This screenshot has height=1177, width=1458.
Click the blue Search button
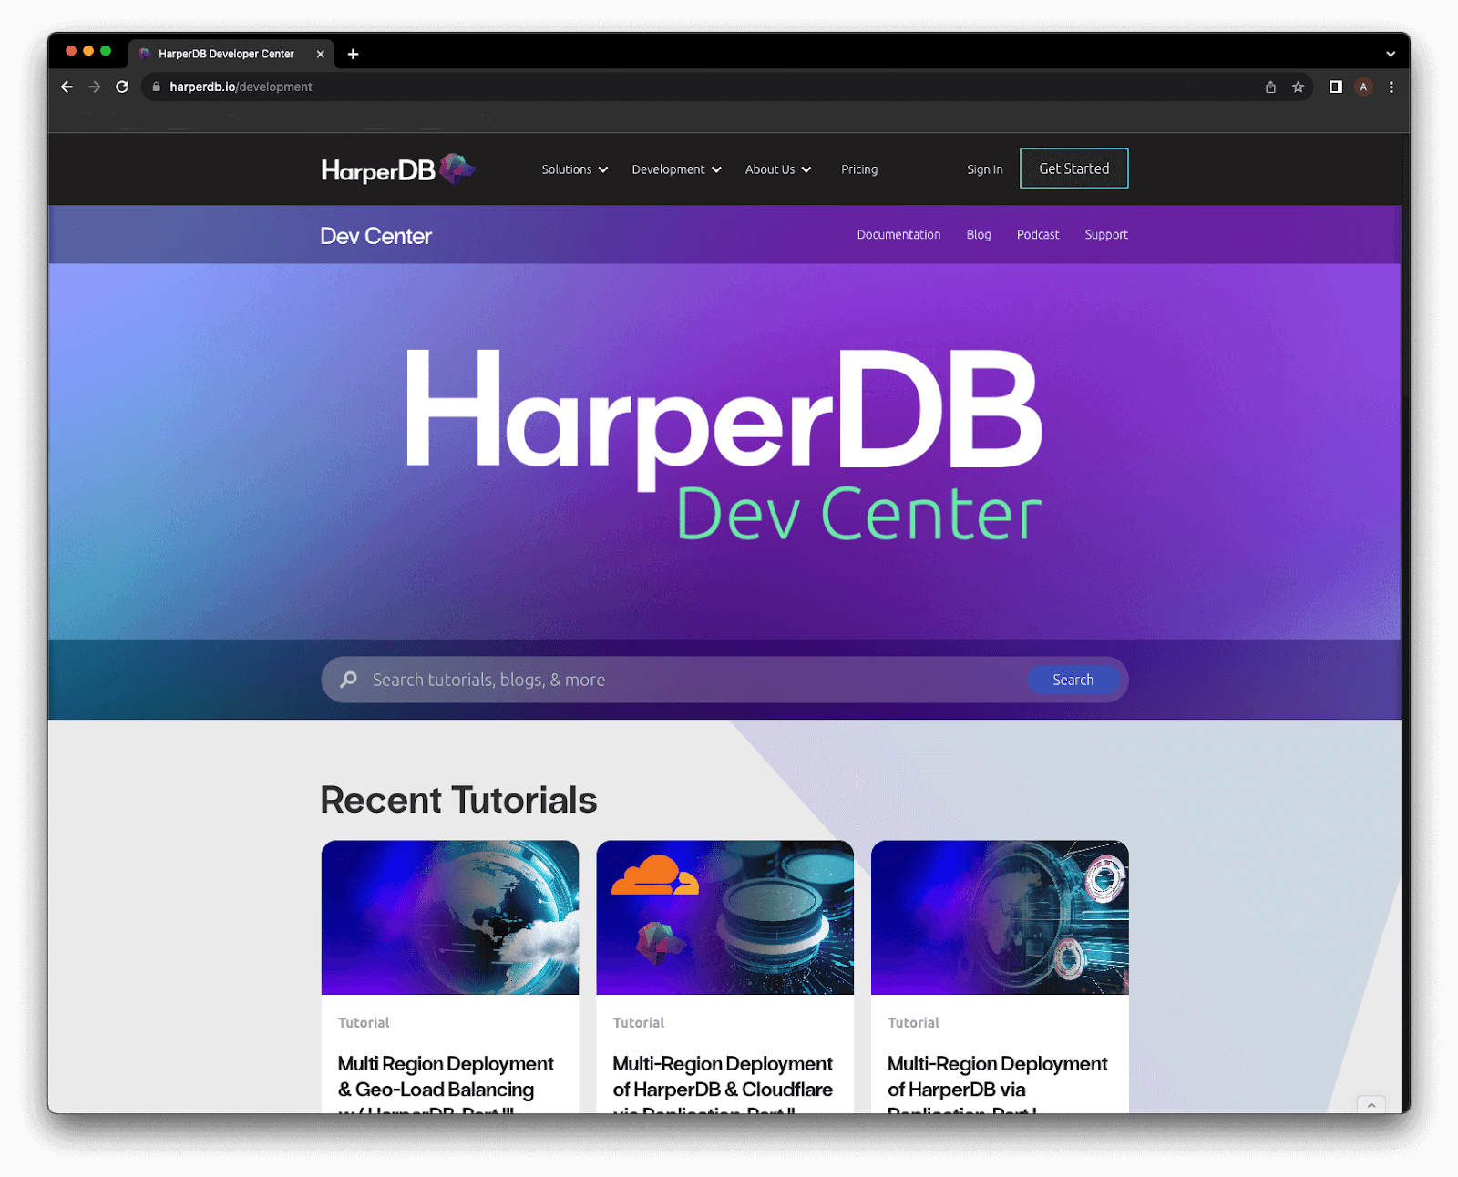tap(1073, 680)
